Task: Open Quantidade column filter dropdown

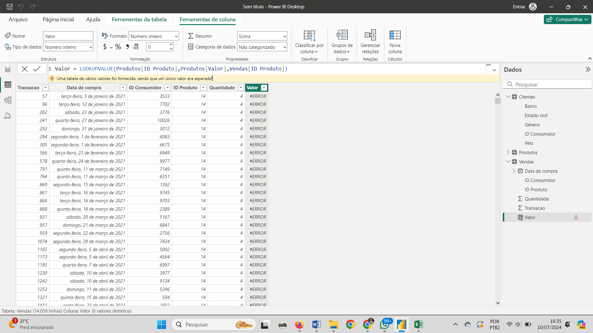Action: point(241,88)
